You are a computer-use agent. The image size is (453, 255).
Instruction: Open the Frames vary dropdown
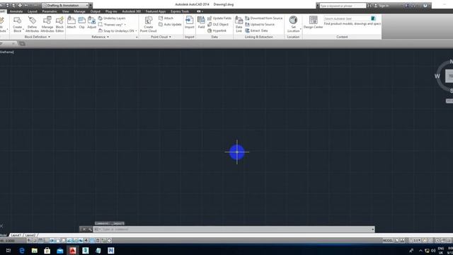[x=112, y=25]
